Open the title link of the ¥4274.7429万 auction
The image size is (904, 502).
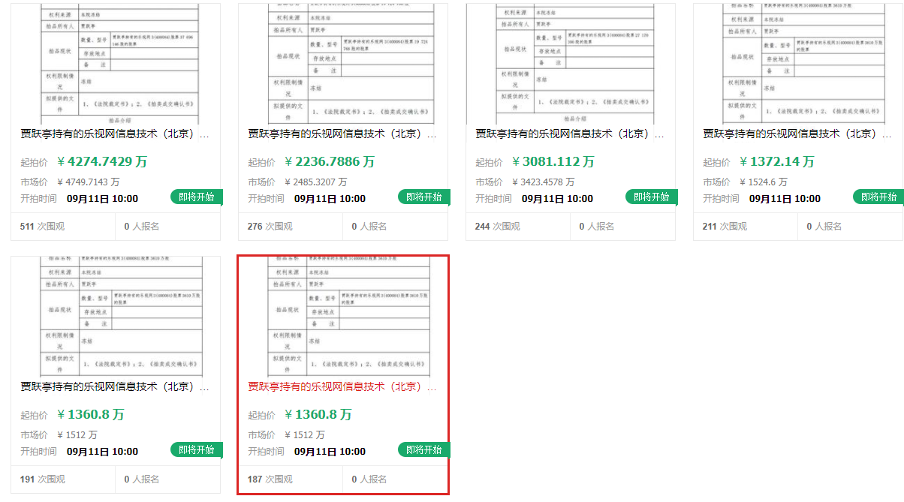pyautogui.click(x=116, y=134)
